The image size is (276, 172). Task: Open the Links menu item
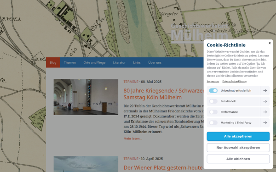coord(137,62)
